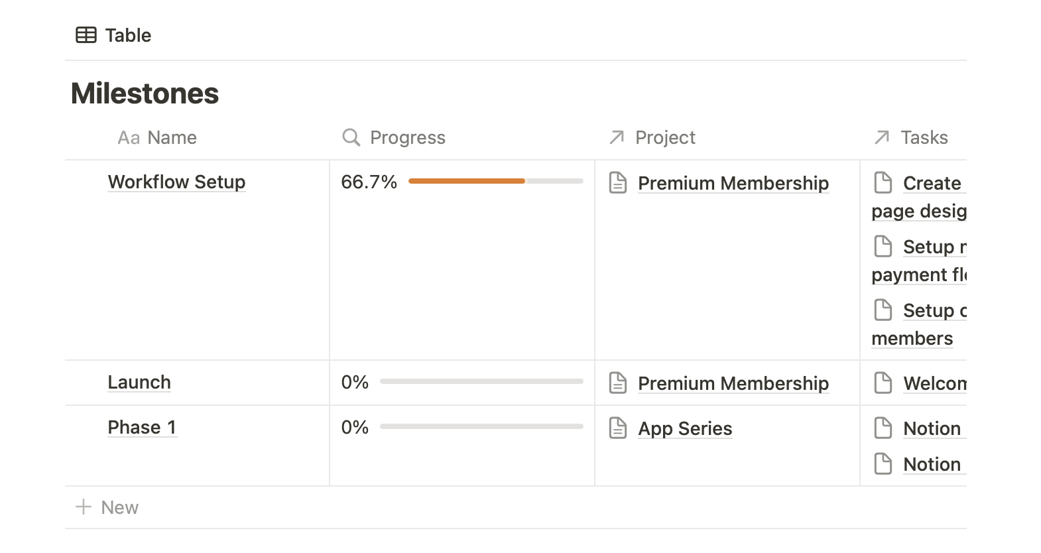Click the arrow icon in the Project header
Image resolution: width=1041 pixels, height=553 pixels.
pos(616,137)
